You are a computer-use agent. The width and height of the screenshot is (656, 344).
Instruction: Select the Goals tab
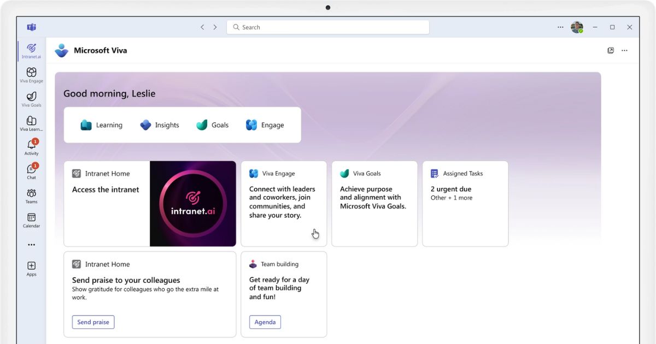[x=213, y=125]
